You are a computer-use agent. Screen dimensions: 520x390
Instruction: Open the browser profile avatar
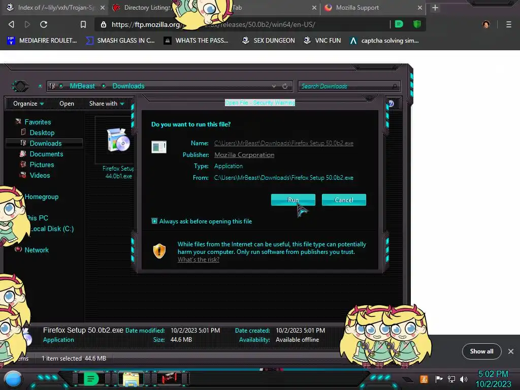(x=486, y=24)
